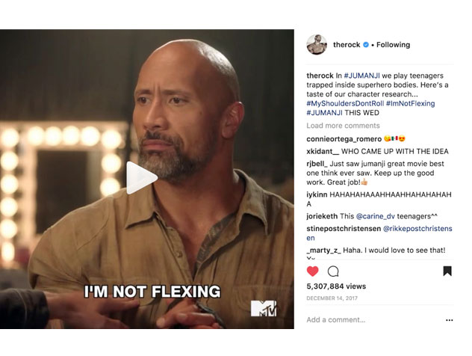Expand Load more comments
This screenshot has height=356, width=472.
(343, 126)
